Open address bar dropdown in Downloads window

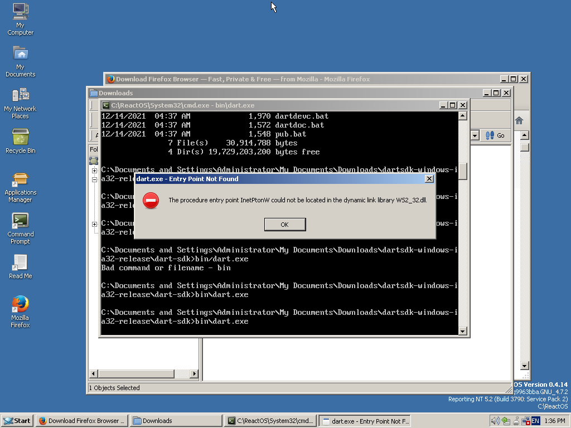coord(475,136)
